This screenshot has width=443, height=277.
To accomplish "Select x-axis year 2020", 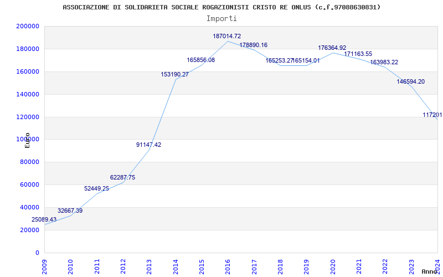I will pyautogui.click(x=333, y=266).
